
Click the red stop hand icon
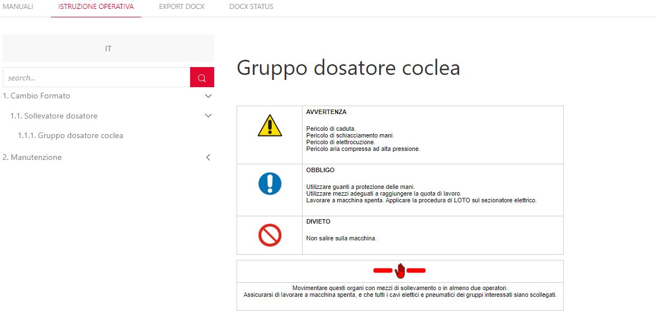pos(400,271)
